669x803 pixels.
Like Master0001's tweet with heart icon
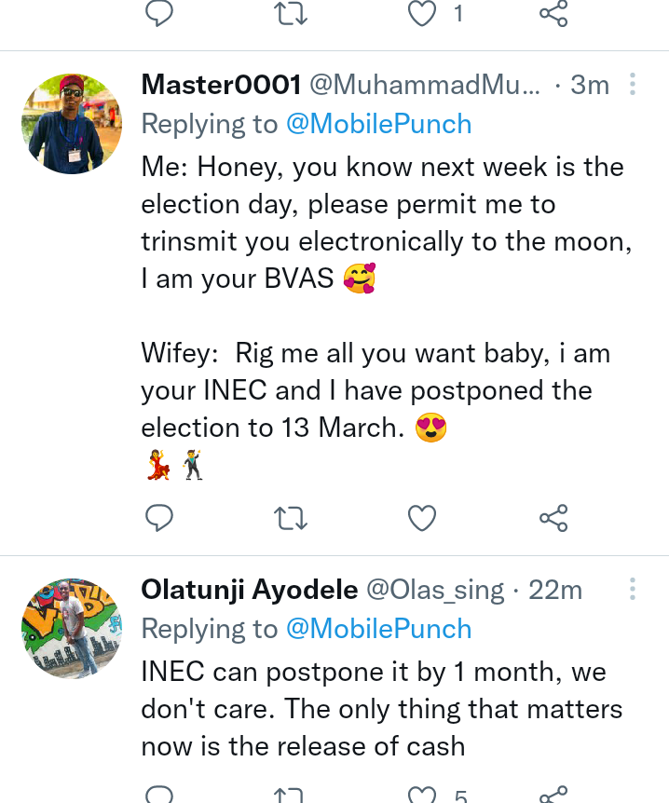click(421, 518)
